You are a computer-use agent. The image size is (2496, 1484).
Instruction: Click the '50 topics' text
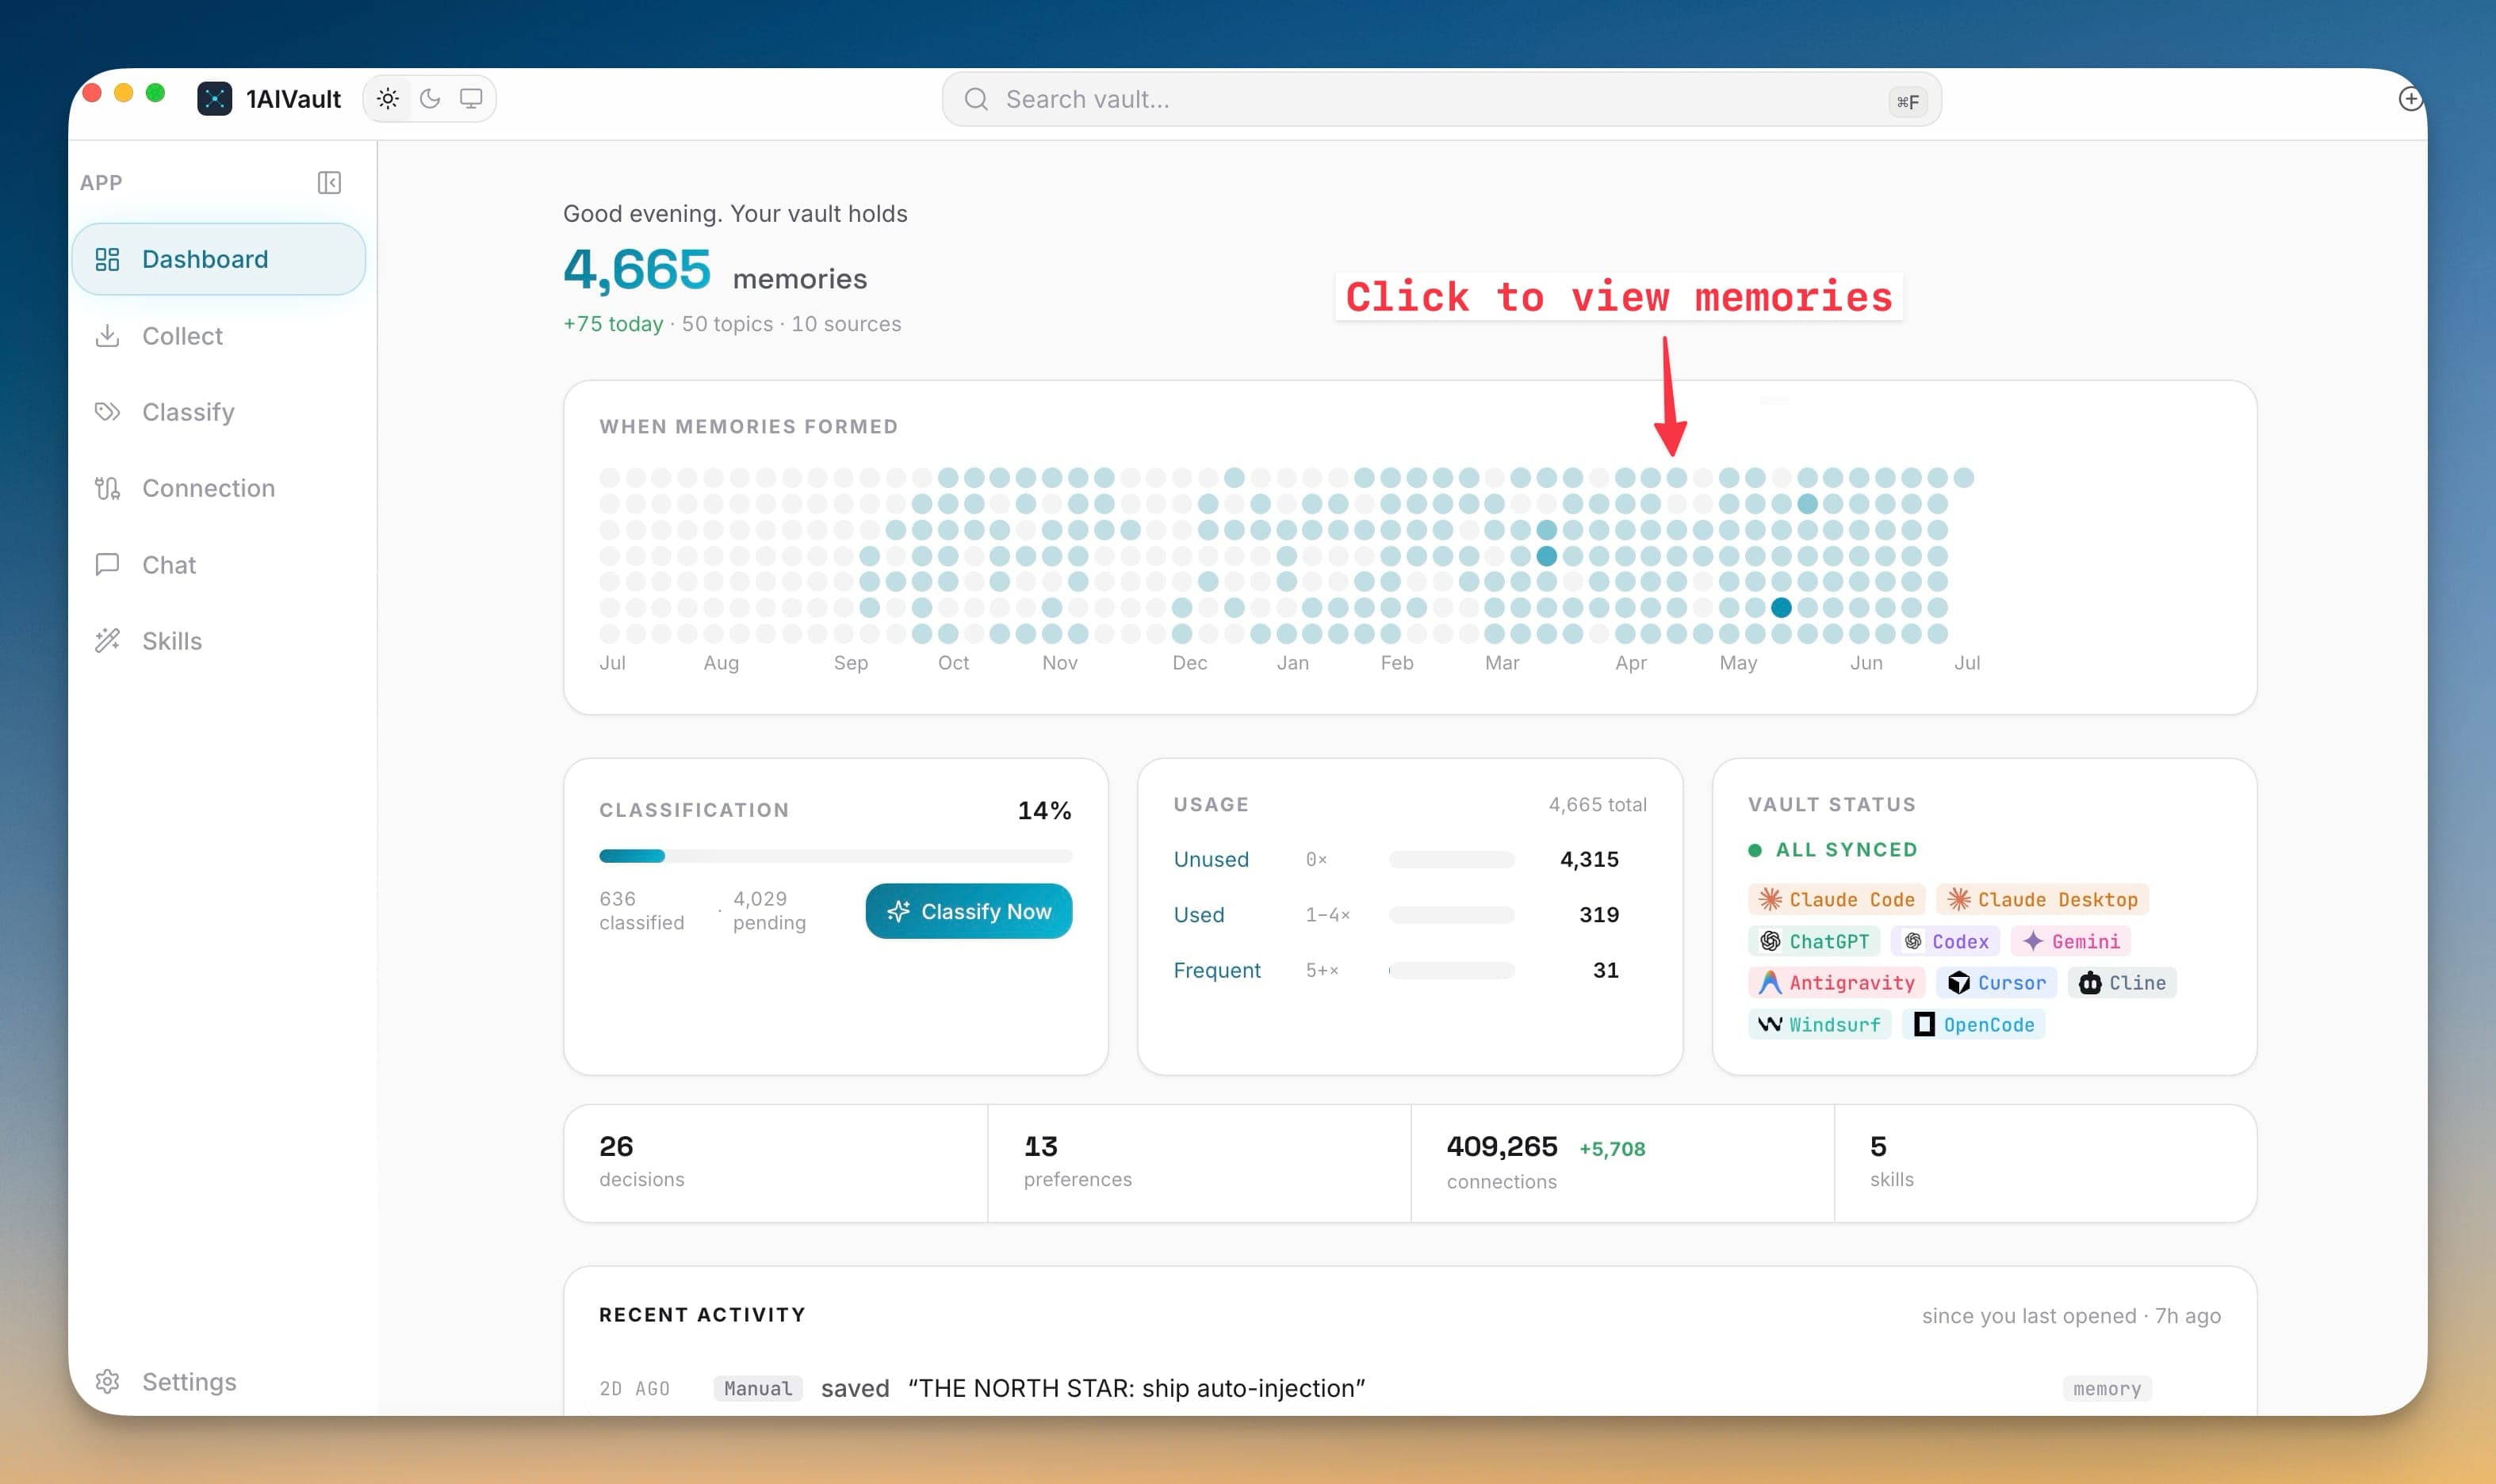(x=727, y=324)
